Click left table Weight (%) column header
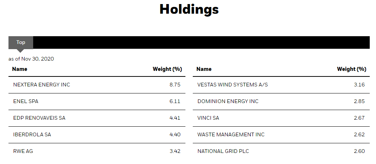 coord(167,69)
